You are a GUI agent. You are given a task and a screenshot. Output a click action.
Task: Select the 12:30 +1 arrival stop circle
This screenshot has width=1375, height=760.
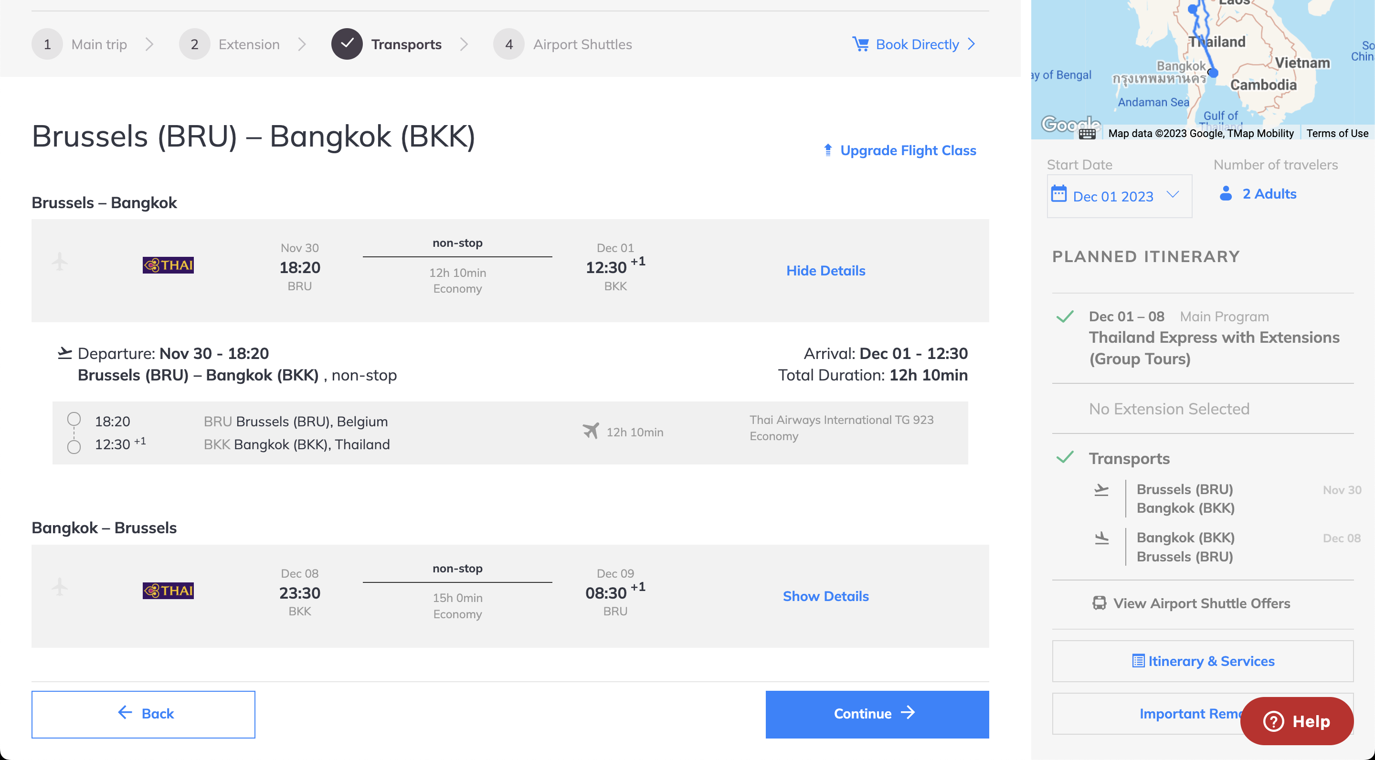[74, 446]
